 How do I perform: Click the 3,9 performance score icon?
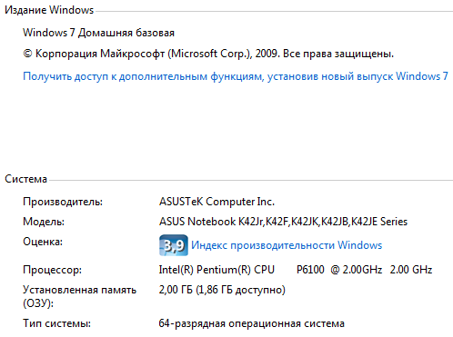pos(174,245)
